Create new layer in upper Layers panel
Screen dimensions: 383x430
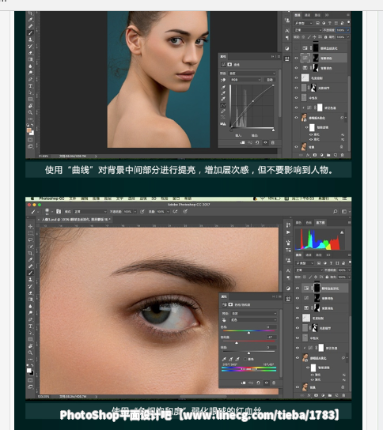[x=336, y=155]
